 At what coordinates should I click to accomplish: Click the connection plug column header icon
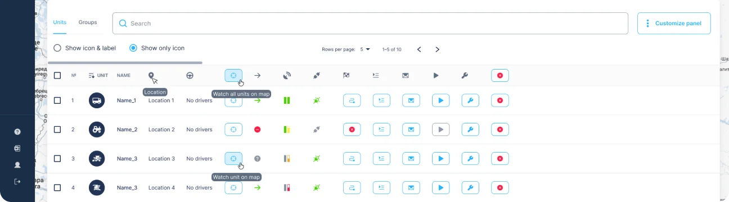coord(317,75)
